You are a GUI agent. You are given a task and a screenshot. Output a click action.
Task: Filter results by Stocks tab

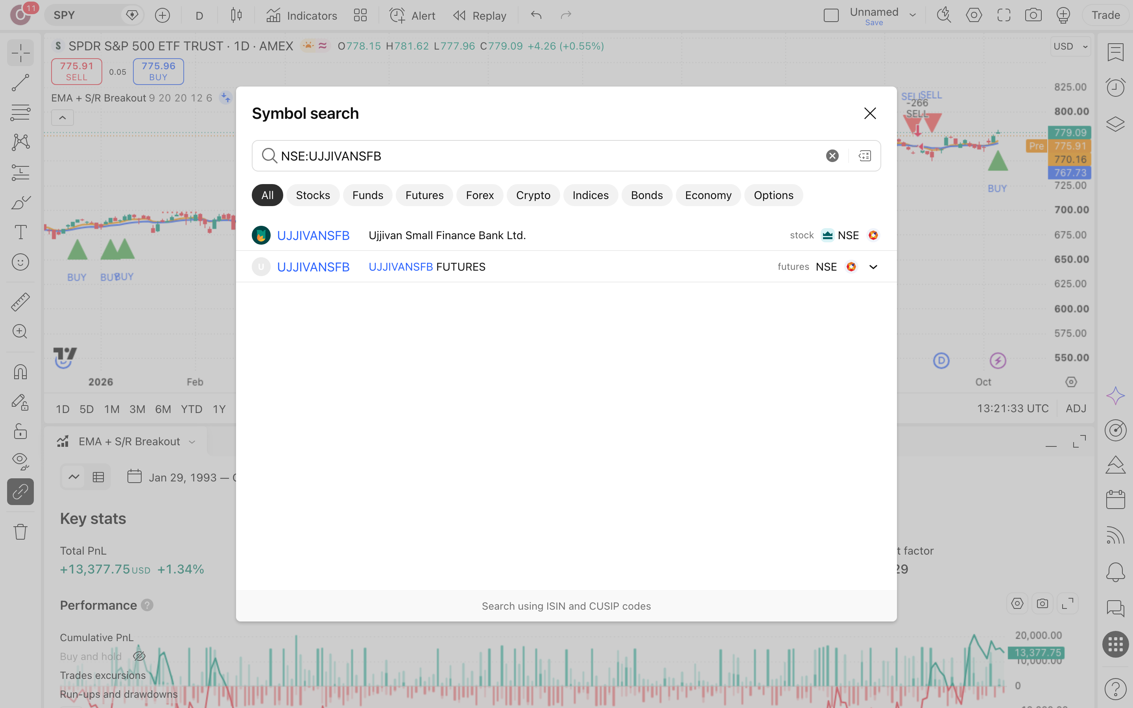313,195
